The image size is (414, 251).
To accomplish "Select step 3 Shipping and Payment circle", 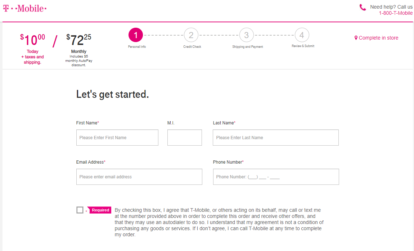I will [x=246, y=35].
